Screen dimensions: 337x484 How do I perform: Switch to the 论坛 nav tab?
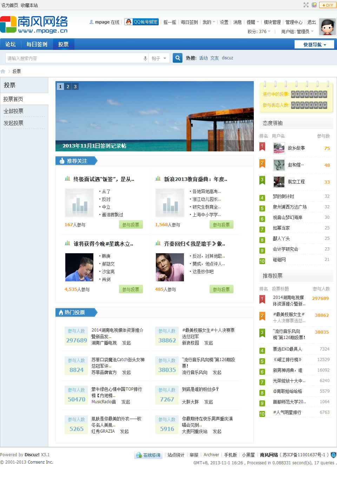pos(11,44)
